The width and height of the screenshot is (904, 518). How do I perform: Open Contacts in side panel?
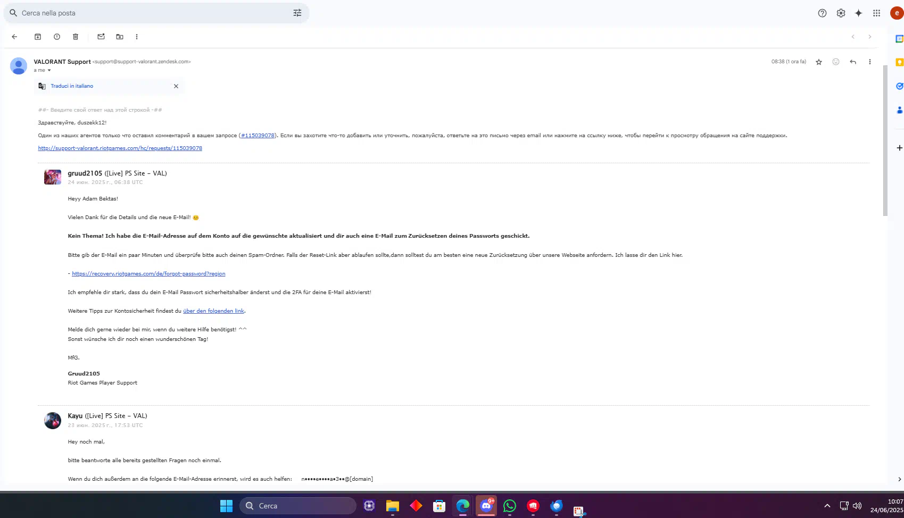(x=899, y=110)
